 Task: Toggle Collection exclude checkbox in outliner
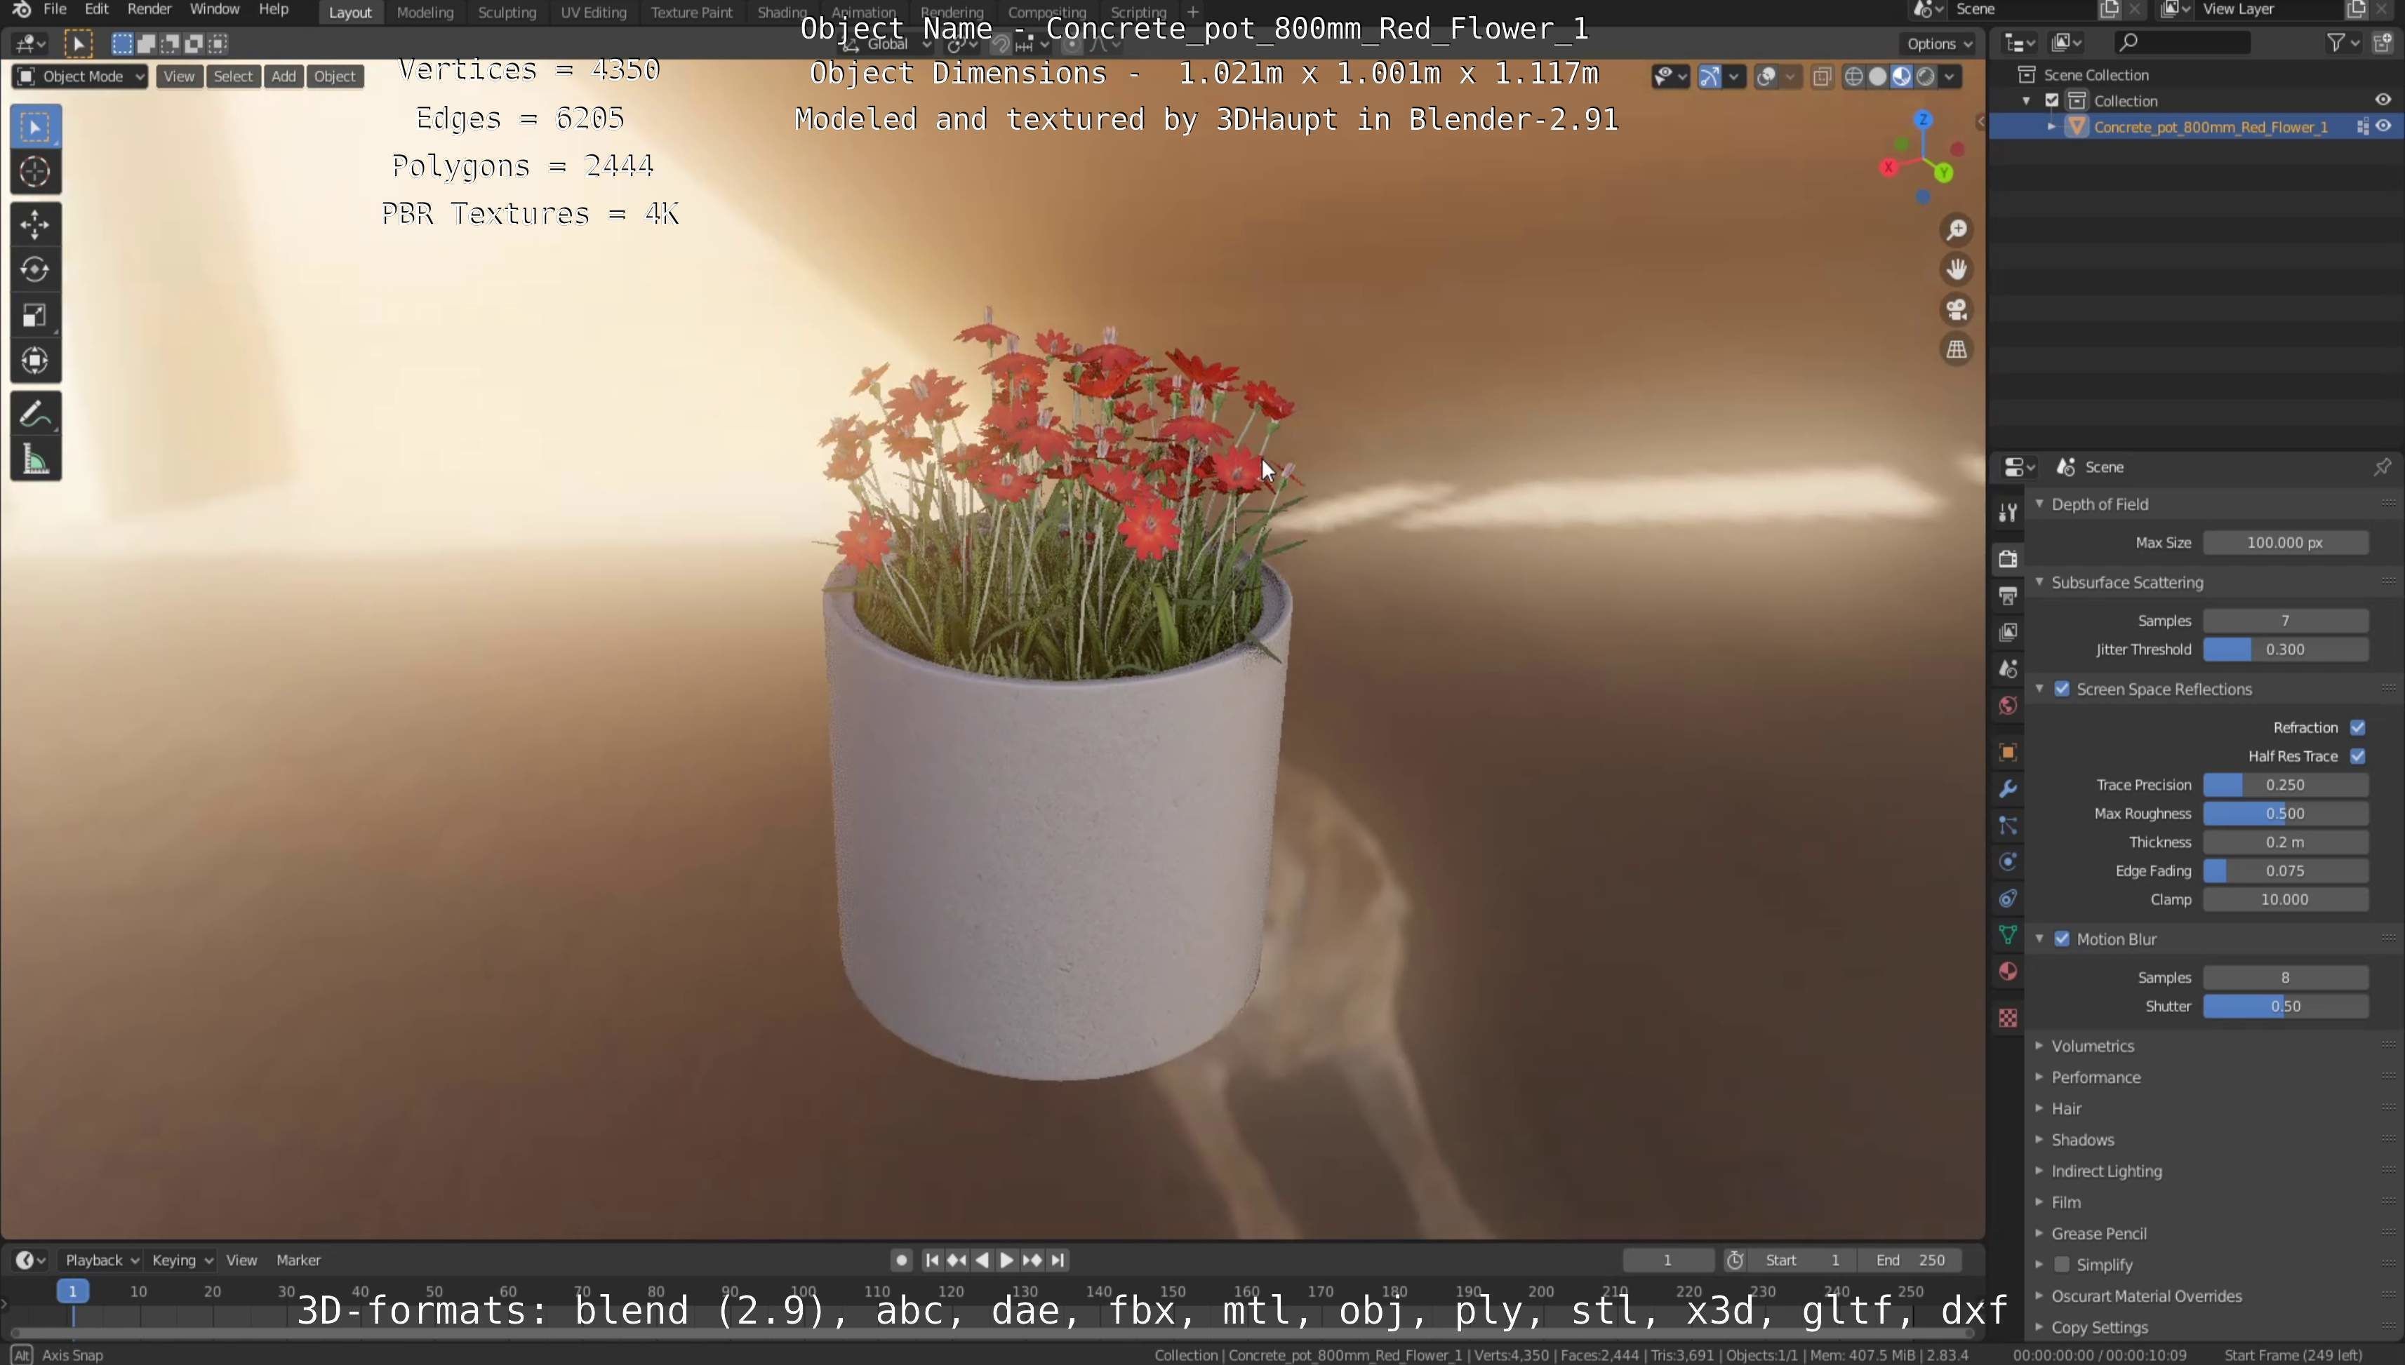2052,100
